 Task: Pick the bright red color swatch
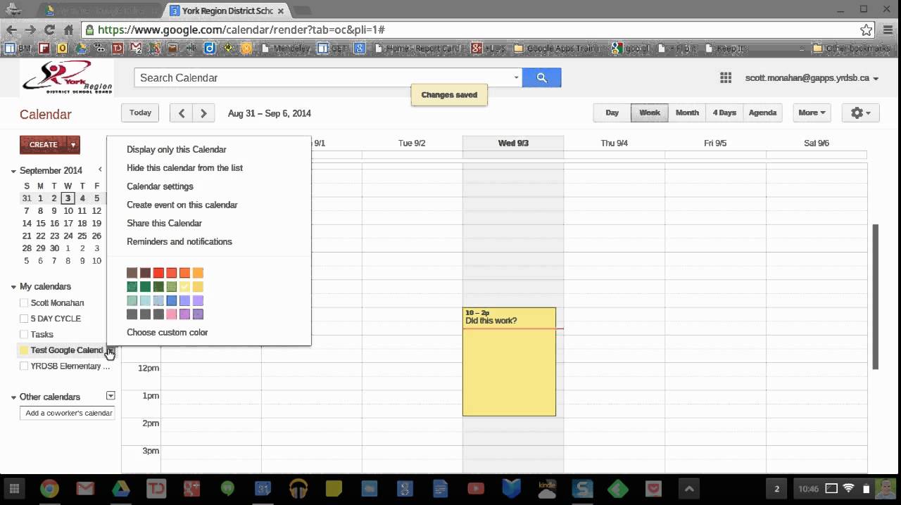(158, 273)
